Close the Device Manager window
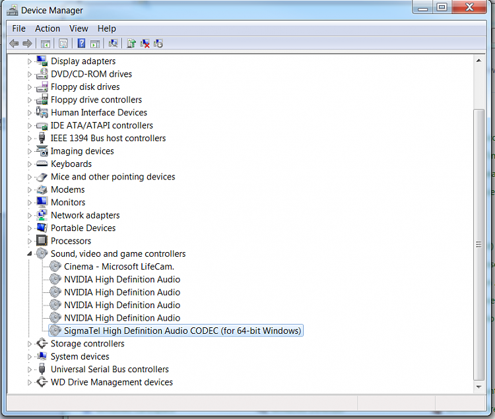495x419 pixels. click(x=469, y=7)
